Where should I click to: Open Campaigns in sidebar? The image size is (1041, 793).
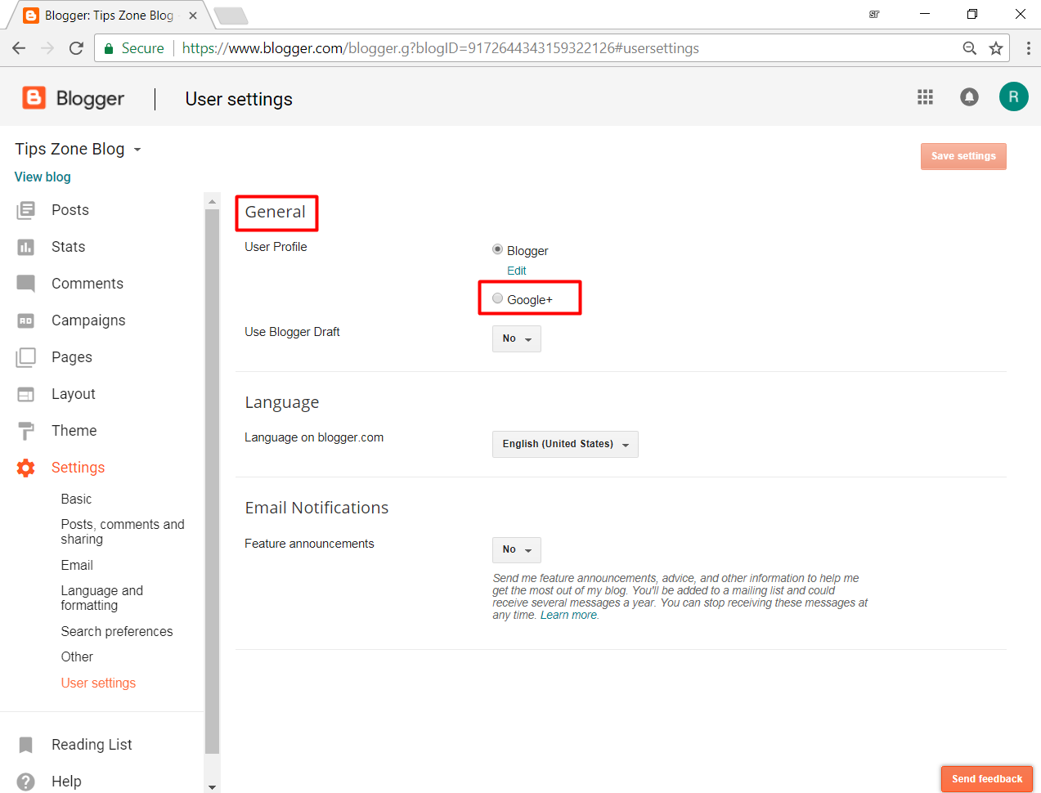click(88, 320)
